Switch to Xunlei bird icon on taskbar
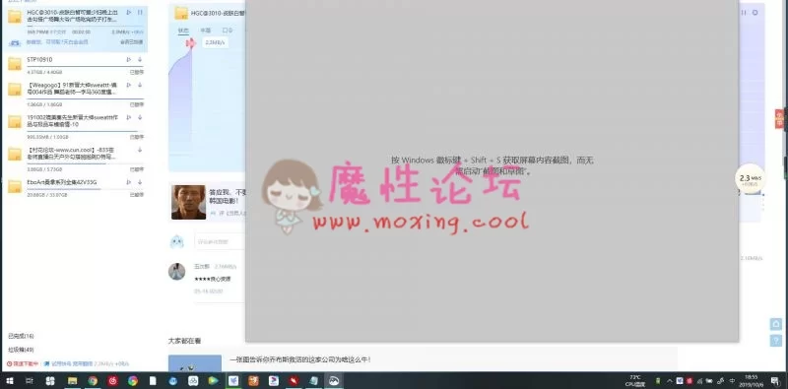The height and width of the screenshot is (389, 788). click(233, 381)
